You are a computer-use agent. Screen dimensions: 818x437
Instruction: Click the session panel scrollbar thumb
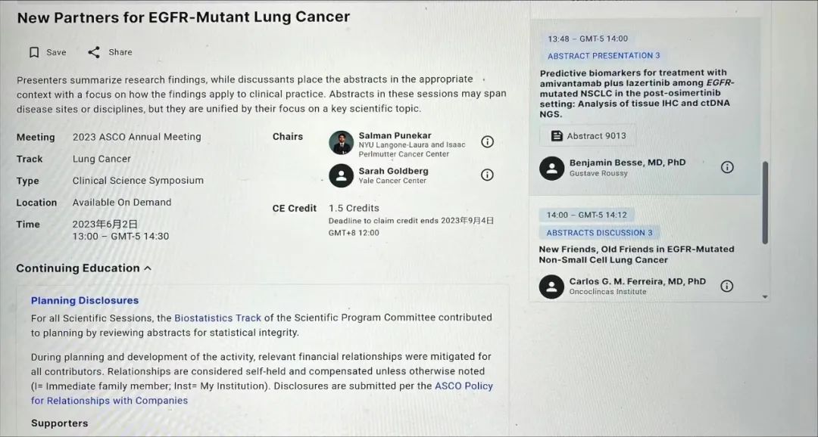[x=765, y=203]
